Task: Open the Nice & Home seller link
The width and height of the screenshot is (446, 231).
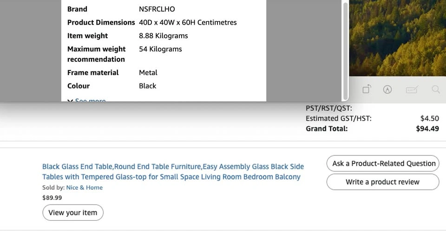Action: [85, 187]
